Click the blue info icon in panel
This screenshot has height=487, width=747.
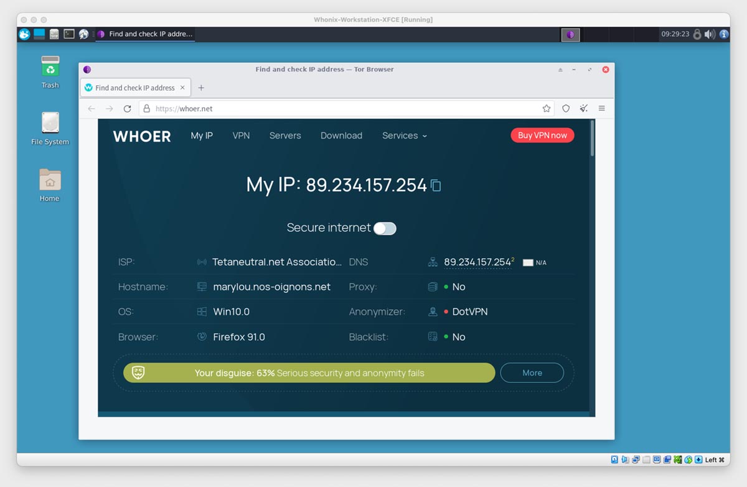(723, 34)
